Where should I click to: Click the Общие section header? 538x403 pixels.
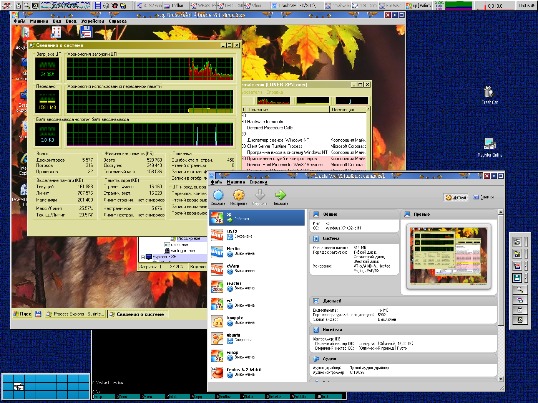click(354, 214)
